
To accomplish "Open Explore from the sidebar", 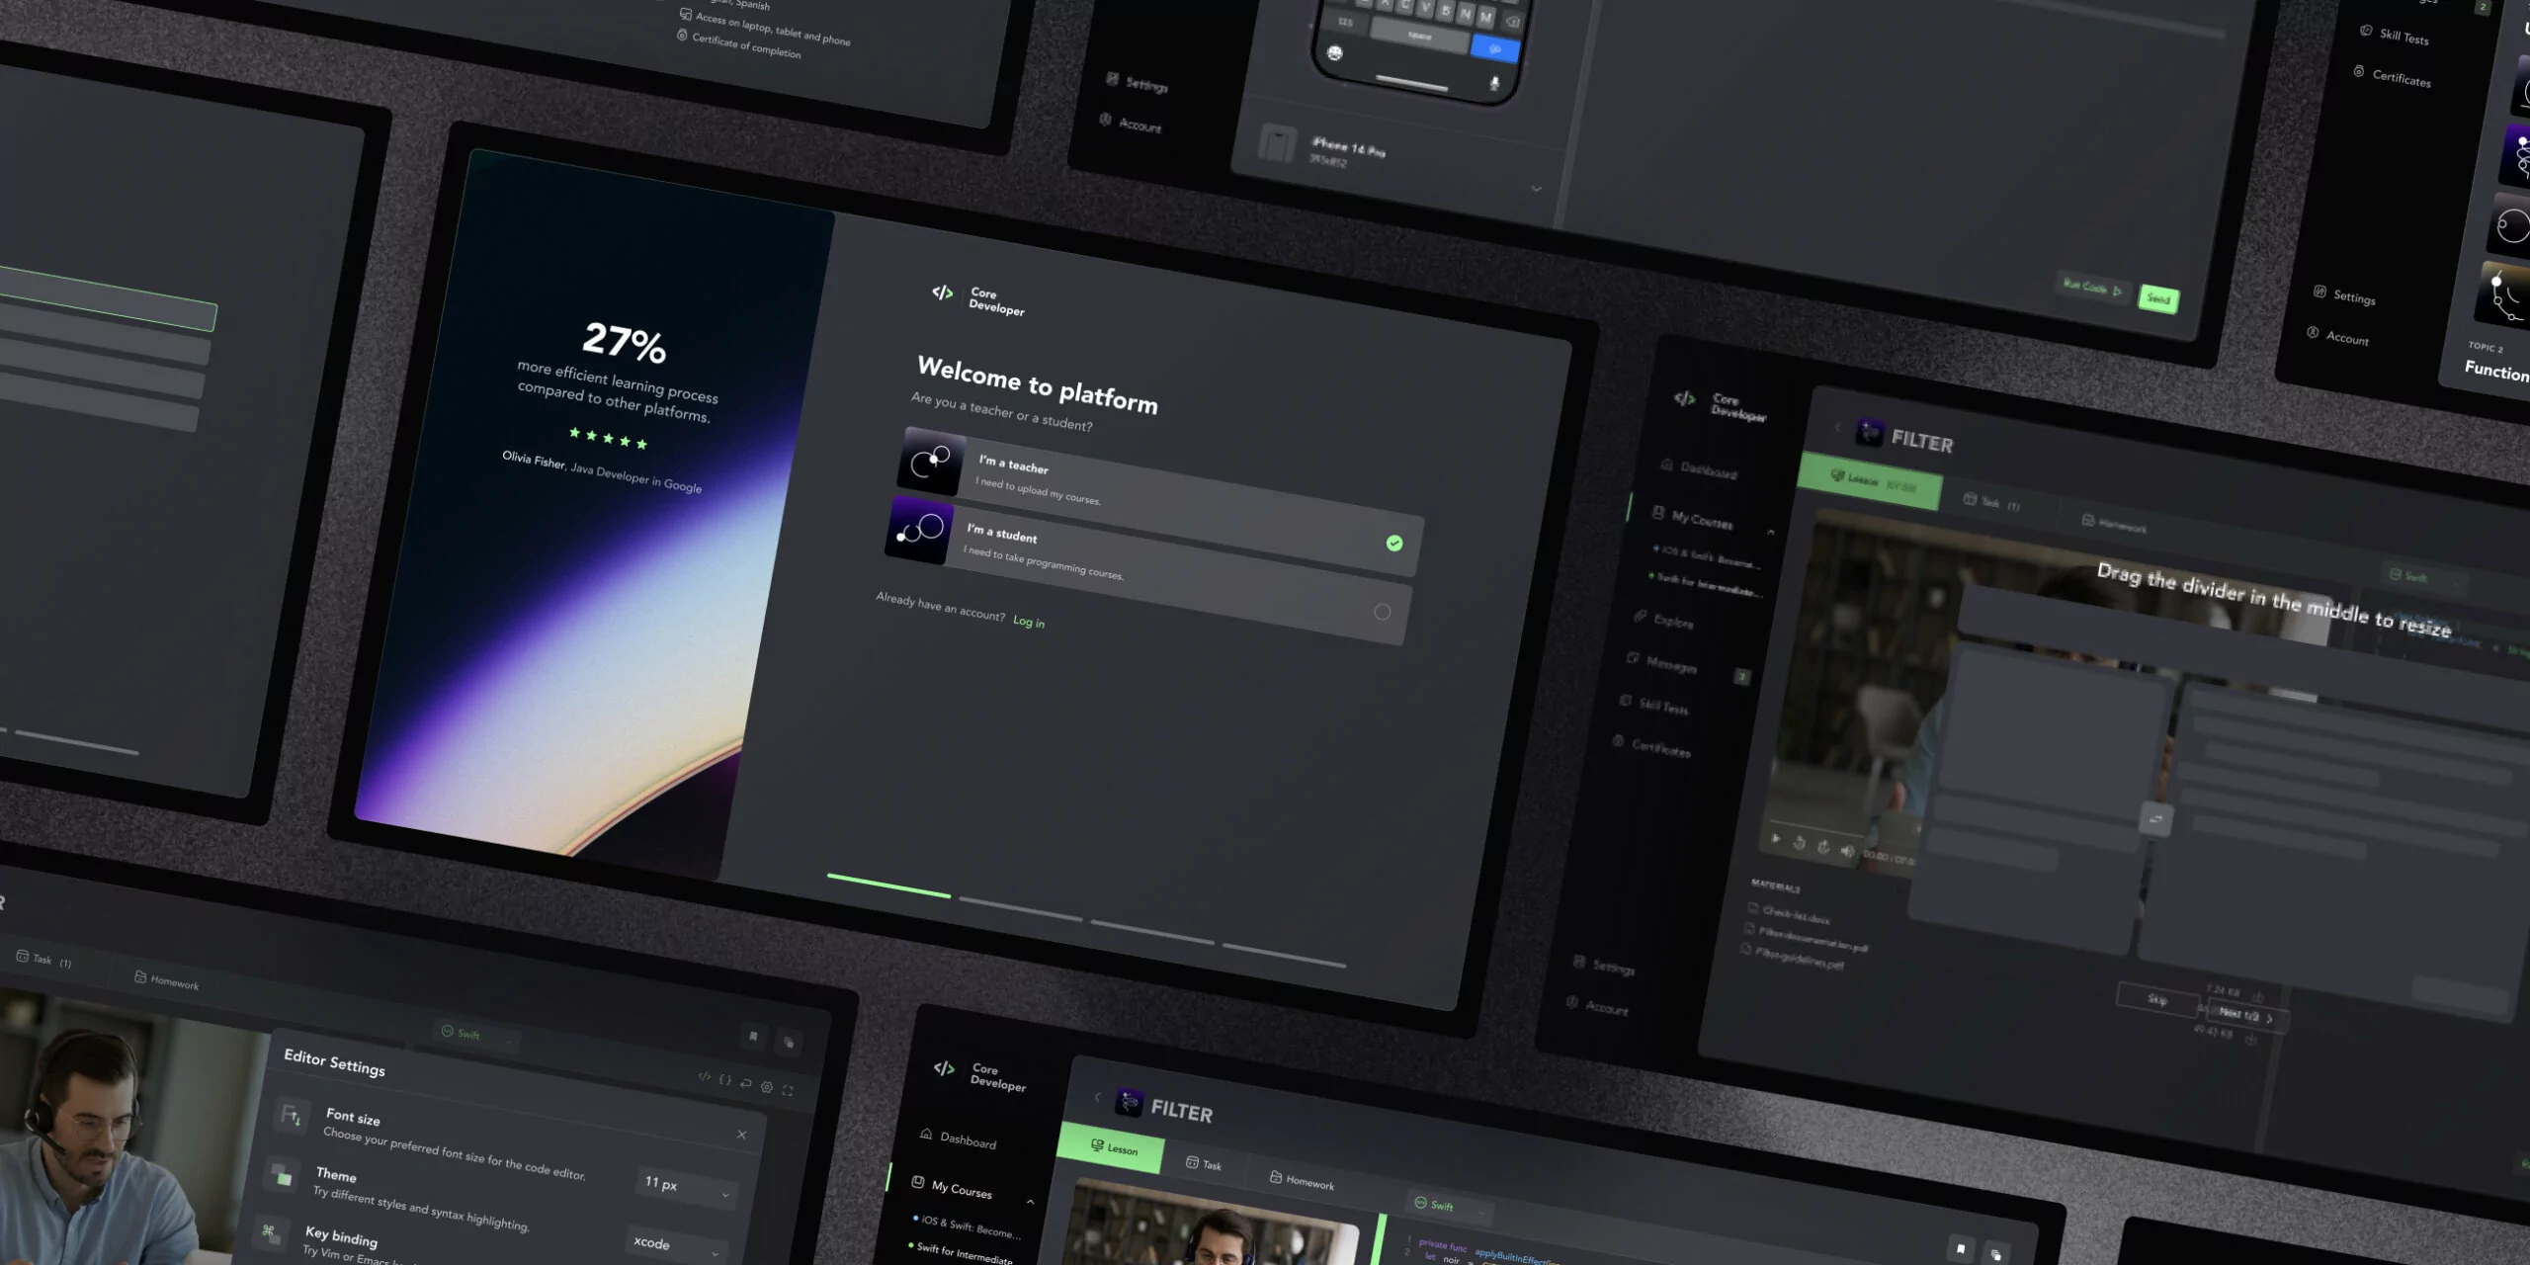I will [1672, 621].
